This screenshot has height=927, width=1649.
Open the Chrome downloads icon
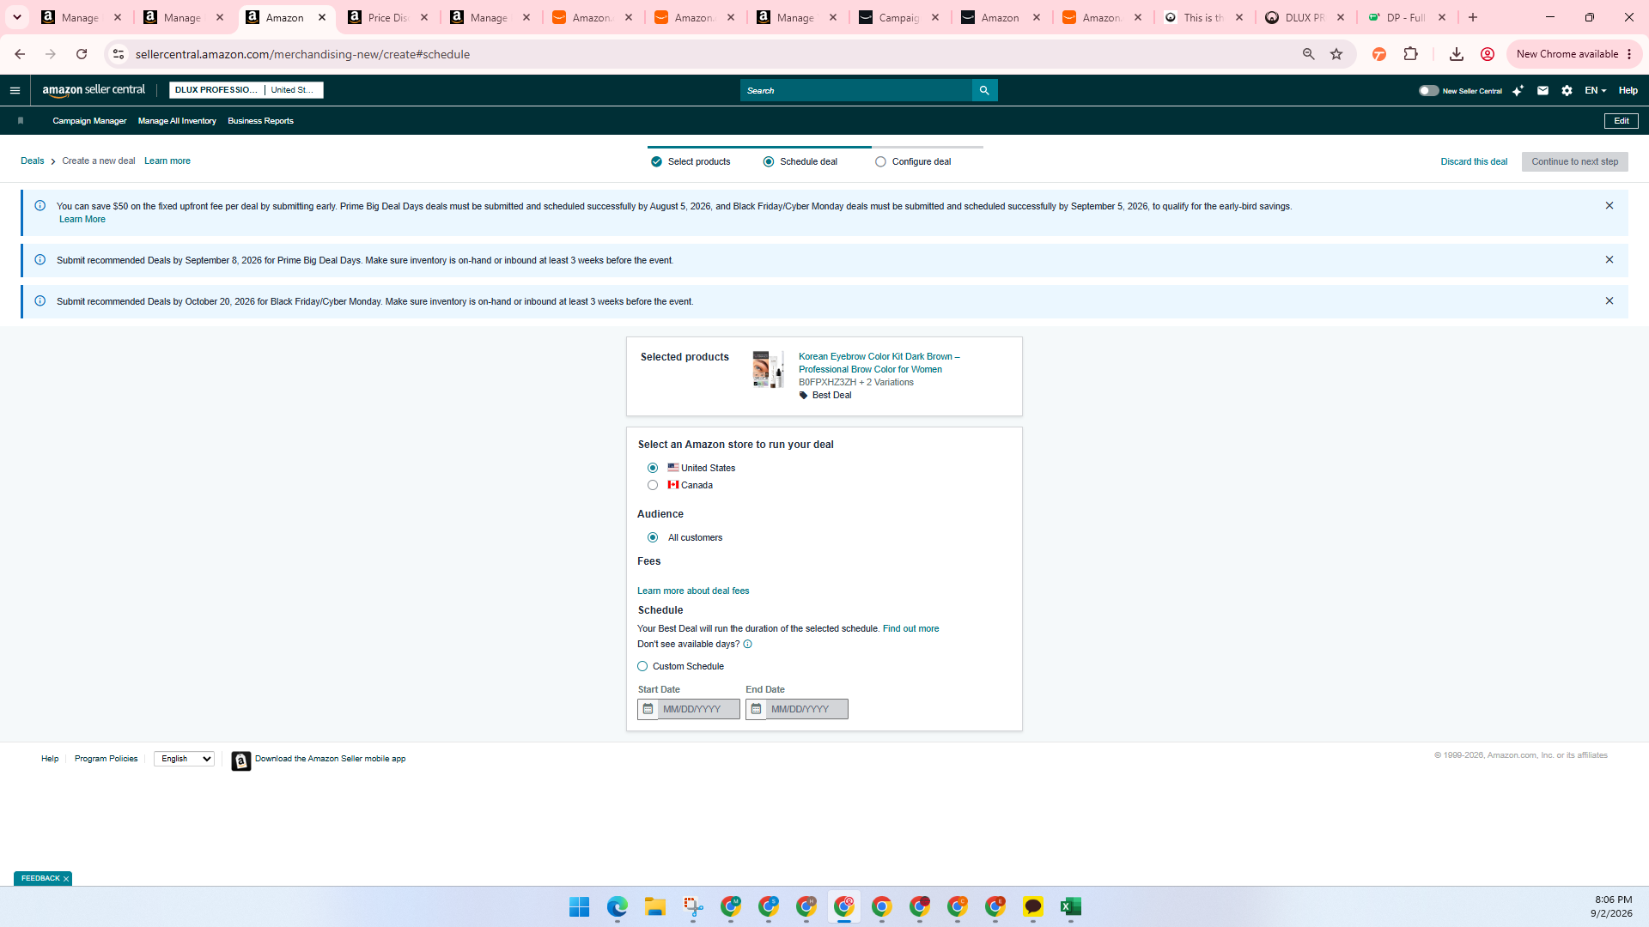point(1457,54)
